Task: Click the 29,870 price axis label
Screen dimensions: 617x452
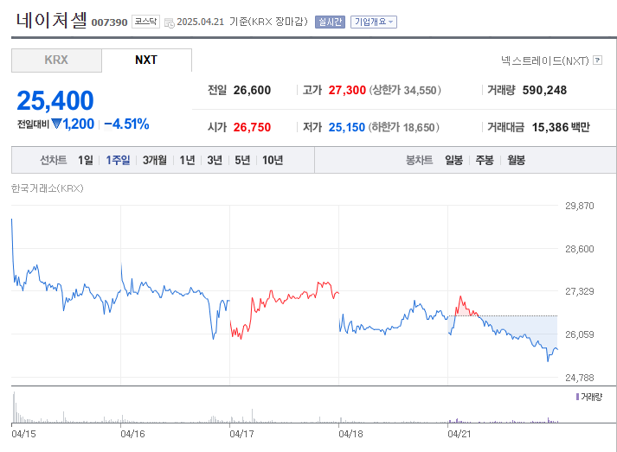Action: pos(580,206)
